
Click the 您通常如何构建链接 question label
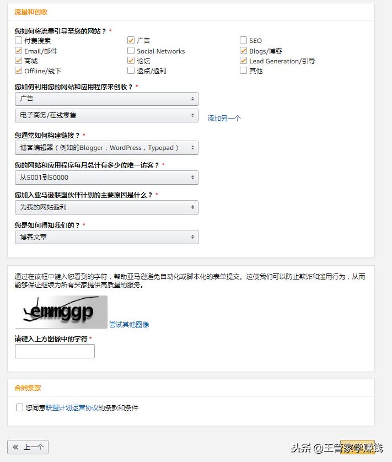[x=47, y=135]
